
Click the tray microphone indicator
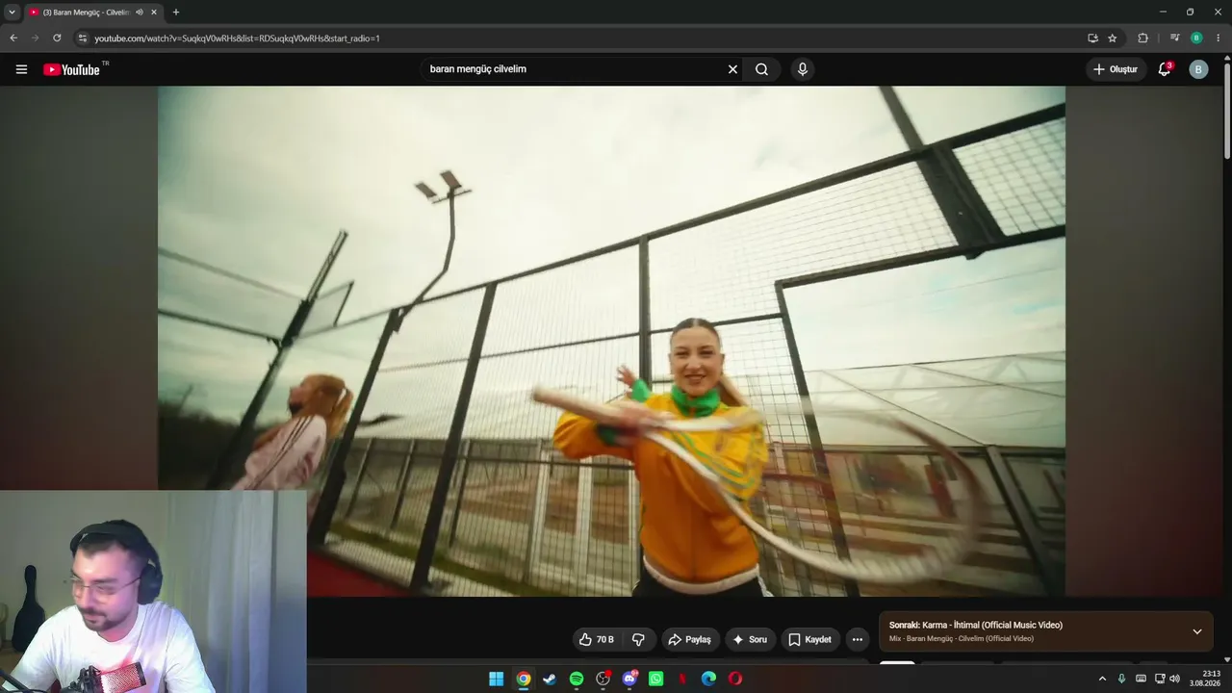point(1121,679)
